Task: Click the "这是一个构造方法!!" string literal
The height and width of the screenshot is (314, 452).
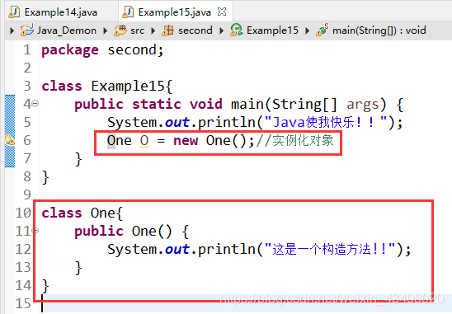Action: pos(330,249)
